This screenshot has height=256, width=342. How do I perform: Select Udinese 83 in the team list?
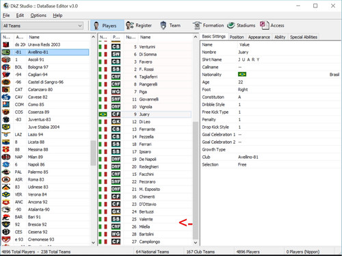click(x=45, y=187)
